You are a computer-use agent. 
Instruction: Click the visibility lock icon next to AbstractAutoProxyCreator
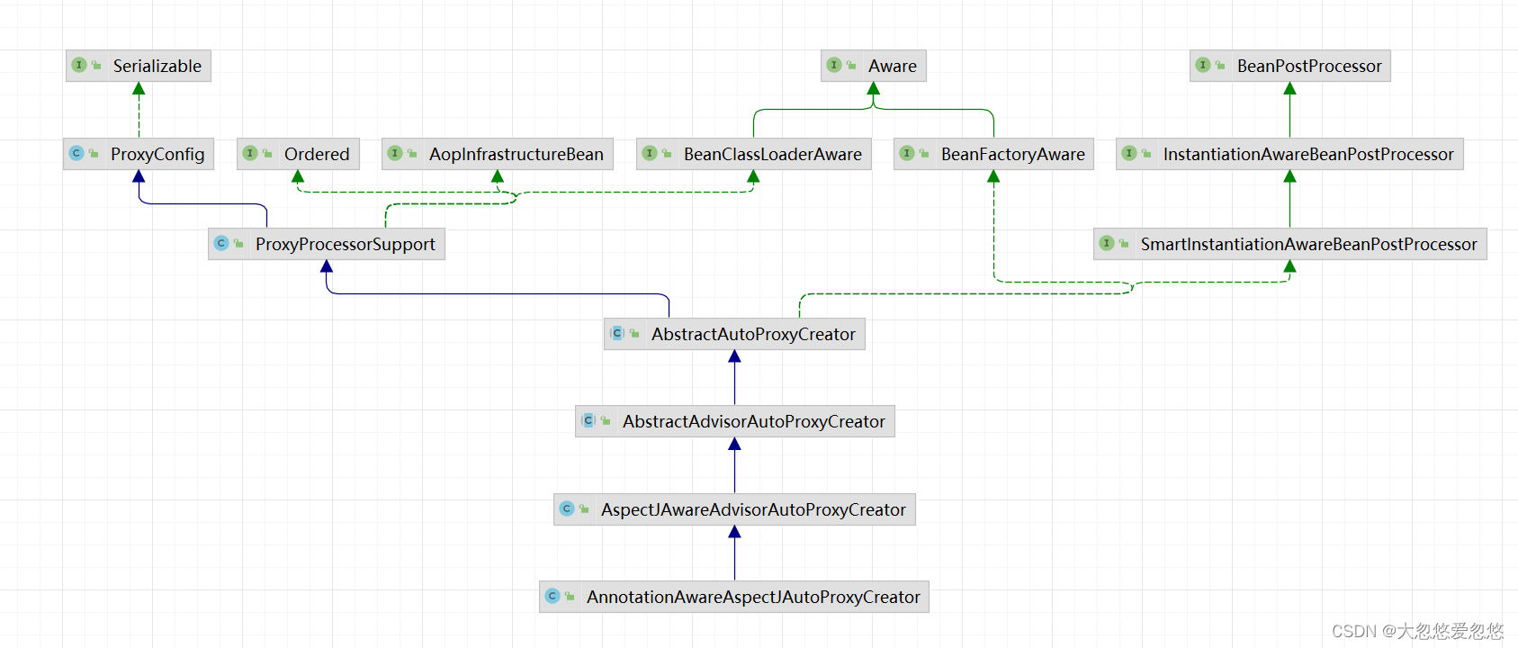click(x=634, y=333)
